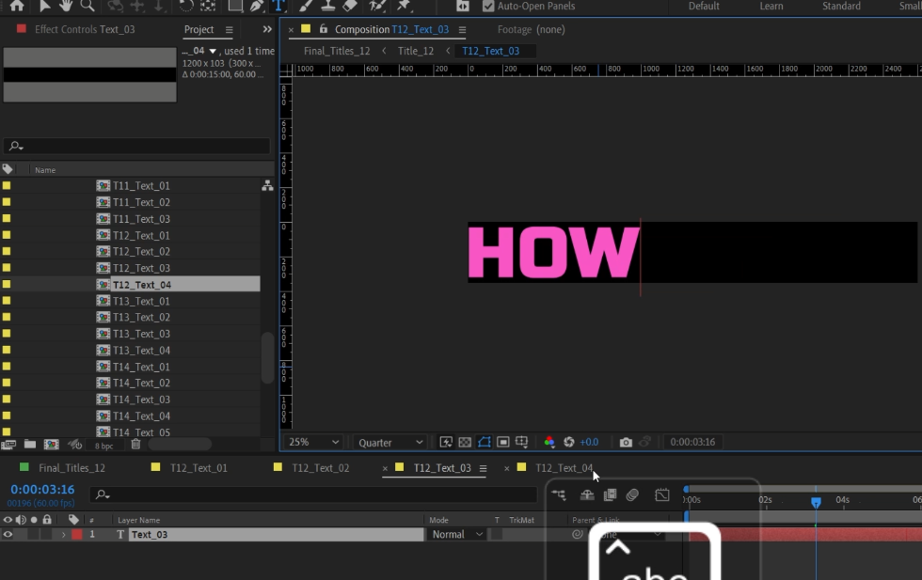
Task: Open the Footage (none) tab
Action: (x=531, y=29)
